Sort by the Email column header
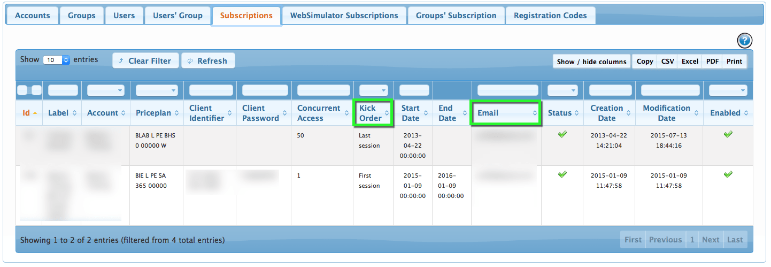 pos(506,113)
